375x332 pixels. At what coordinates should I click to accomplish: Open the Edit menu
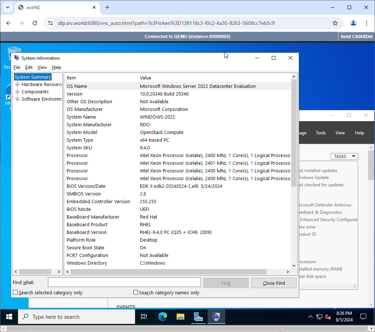[29, 67]
